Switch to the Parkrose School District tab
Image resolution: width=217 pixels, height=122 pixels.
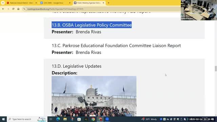click(21, 3)
